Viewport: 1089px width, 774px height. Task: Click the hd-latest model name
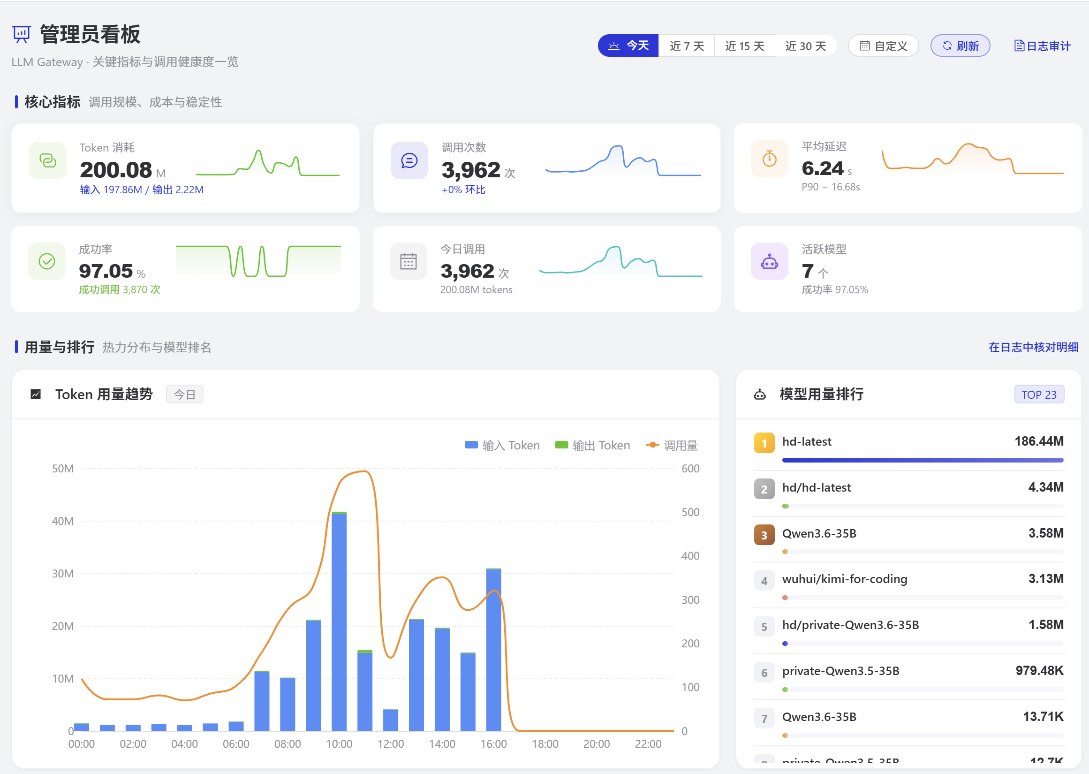807,441
